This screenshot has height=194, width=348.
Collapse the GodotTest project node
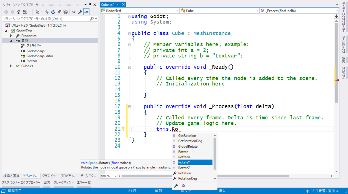(6, 31)
